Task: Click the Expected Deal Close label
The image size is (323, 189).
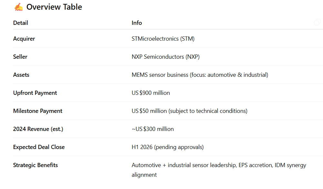Action: 39,147
